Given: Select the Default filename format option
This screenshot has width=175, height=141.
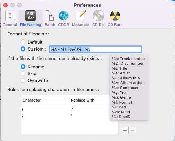Looking at the screenshot, I should pos(23,42).
